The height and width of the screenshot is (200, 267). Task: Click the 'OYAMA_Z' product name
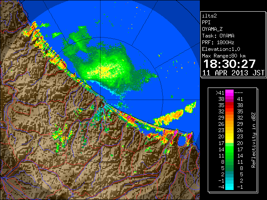click(212, 29)
